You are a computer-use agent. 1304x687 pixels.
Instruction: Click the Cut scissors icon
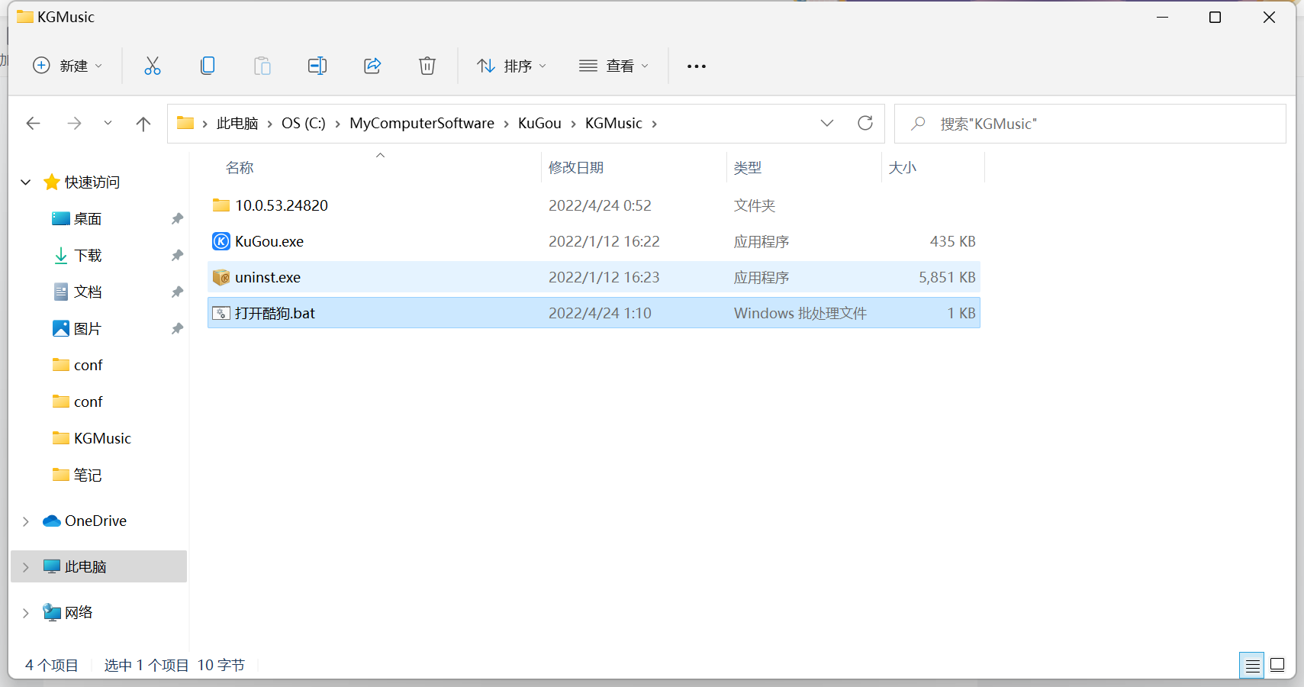click(153, 66)
